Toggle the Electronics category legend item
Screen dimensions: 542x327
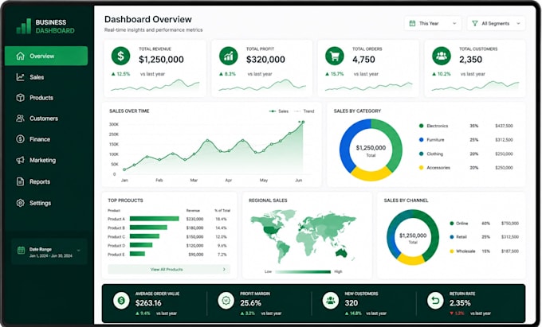click(434, 126)
